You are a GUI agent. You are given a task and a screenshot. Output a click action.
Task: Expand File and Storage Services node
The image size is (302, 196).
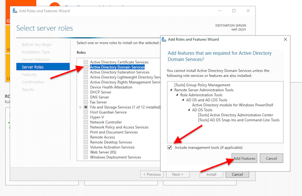[x=80, y=107]
